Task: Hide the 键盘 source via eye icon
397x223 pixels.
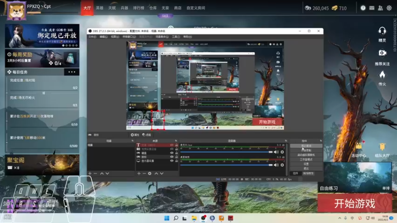Action: tap(172, 153)
